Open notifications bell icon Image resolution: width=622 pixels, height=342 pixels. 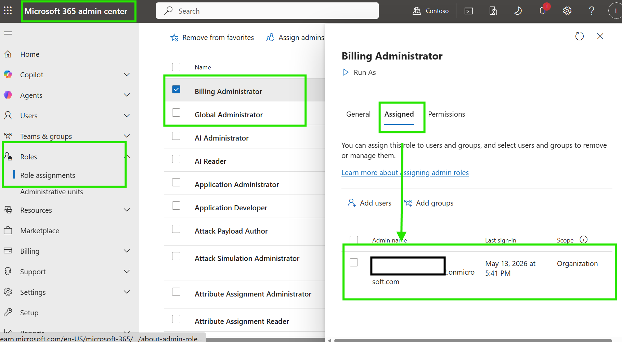(543, 11)
